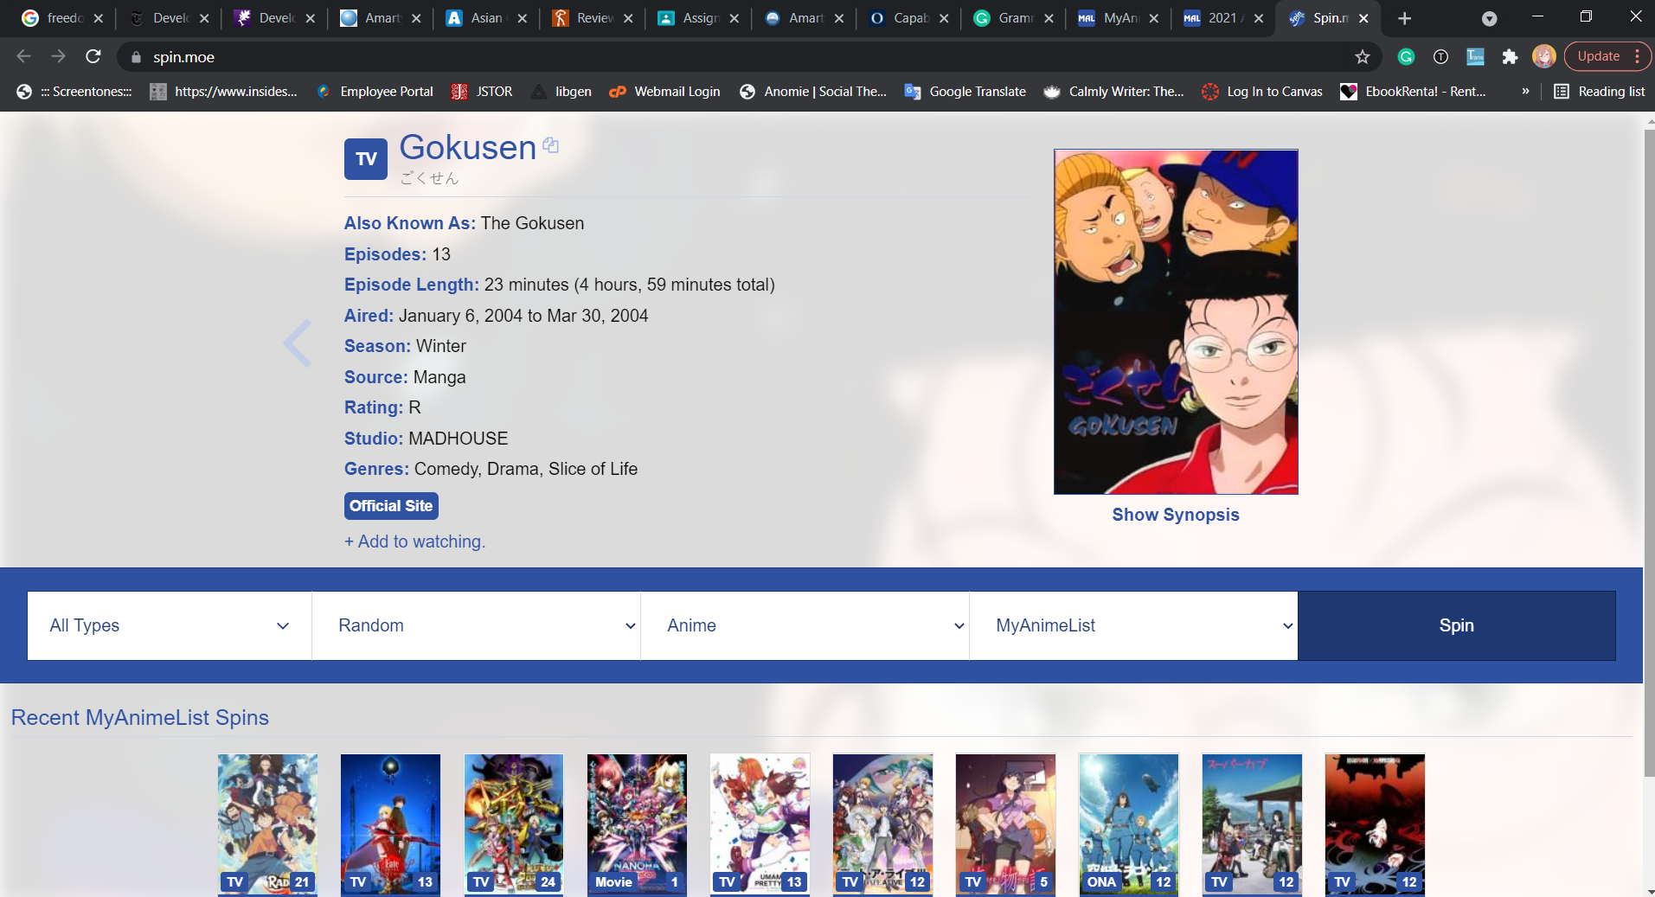The height and width of the screenshot is (897, 1655).
Task: Bookmark this page with the star icon
Action: [x=1363, y=56]
